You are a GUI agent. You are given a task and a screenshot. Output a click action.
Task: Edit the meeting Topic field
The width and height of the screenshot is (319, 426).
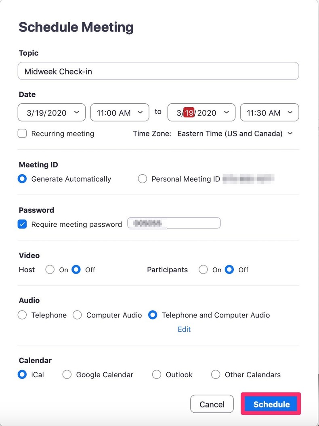point(158,71)
